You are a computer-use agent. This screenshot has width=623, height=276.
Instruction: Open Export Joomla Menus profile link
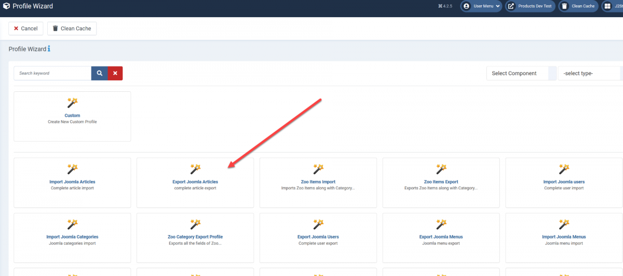[x=441, y=237]
